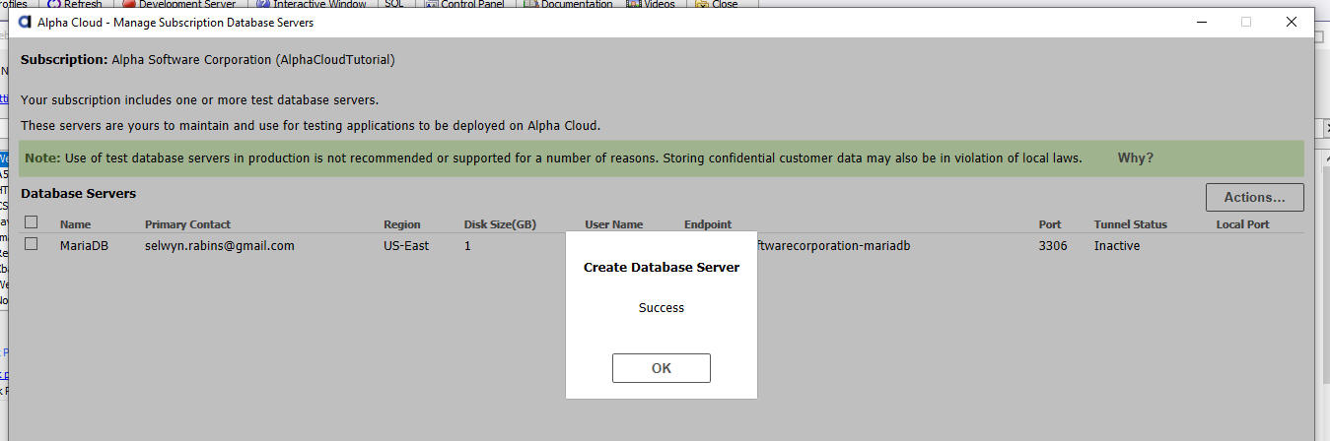Open the Interactive Window toolbar item
1330x441 pixels.
[311, 4]
